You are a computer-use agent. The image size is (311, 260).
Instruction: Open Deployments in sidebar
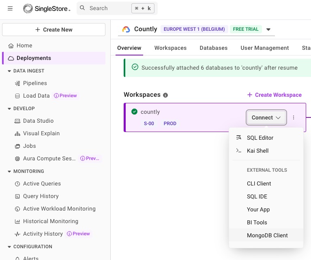pos(54,58)
